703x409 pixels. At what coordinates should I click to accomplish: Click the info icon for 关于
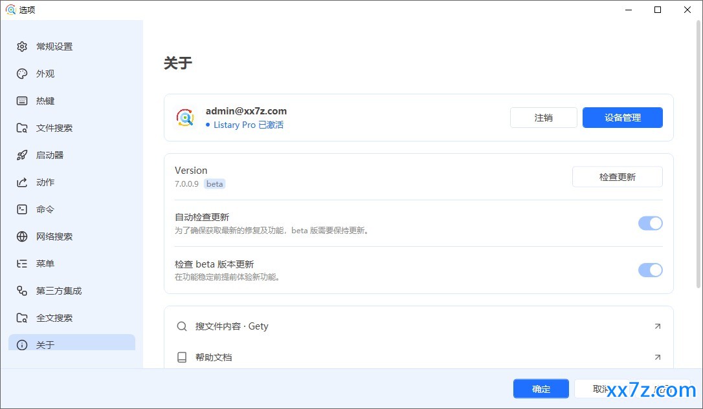tap(22, 345)
